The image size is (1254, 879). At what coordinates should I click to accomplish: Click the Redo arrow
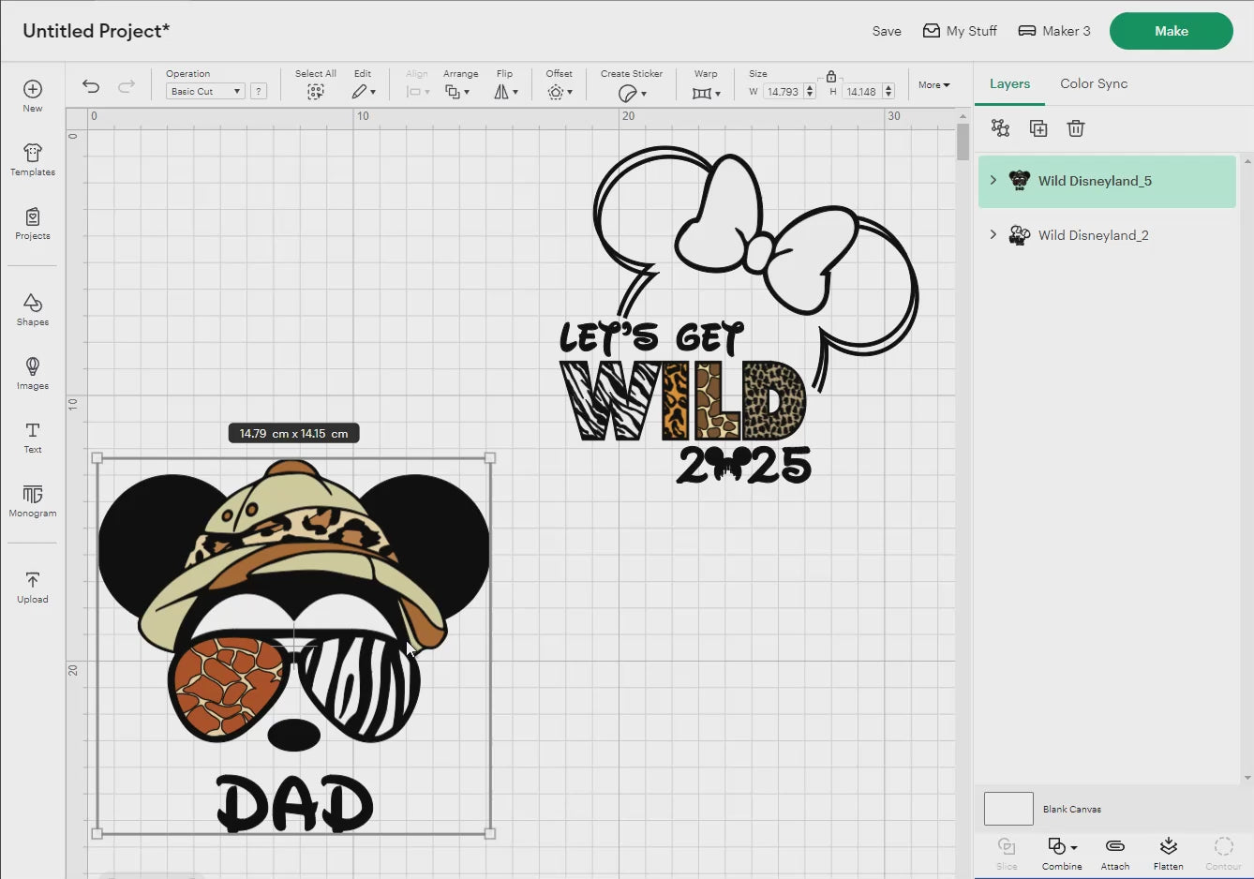[x=126, y=86]
